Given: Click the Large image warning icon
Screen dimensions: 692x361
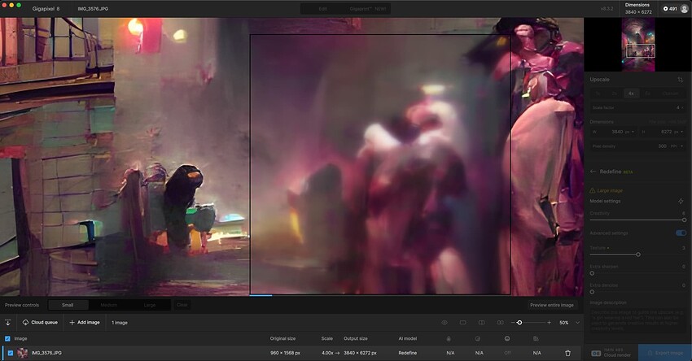Looking at the screenshot, I should (x=592, y=191).
